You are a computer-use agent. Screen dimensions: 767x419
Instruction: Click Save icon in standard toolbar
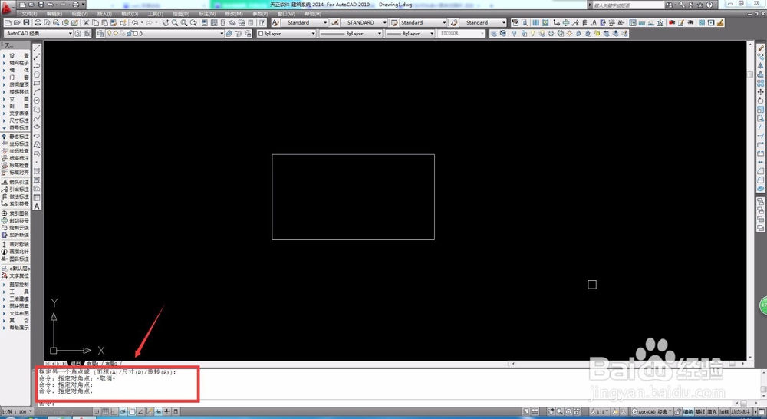26,22
